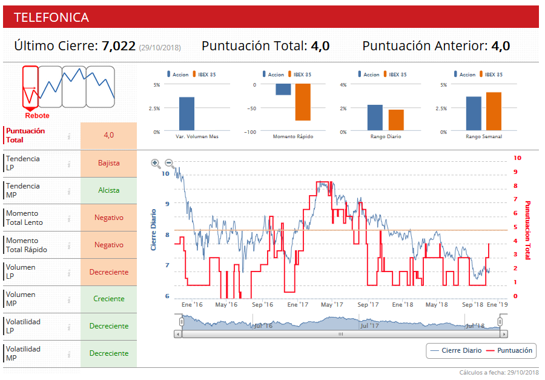Toggle Cierre Diario line in legend
The width and height of the screenshot is (545, 380).
[456, 350]
